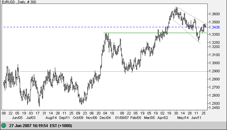Image resolution: width=227 pixels, height=130 pixels.
Task: Click the 1.3000 price axis label
Action: (x=214, y=63)
